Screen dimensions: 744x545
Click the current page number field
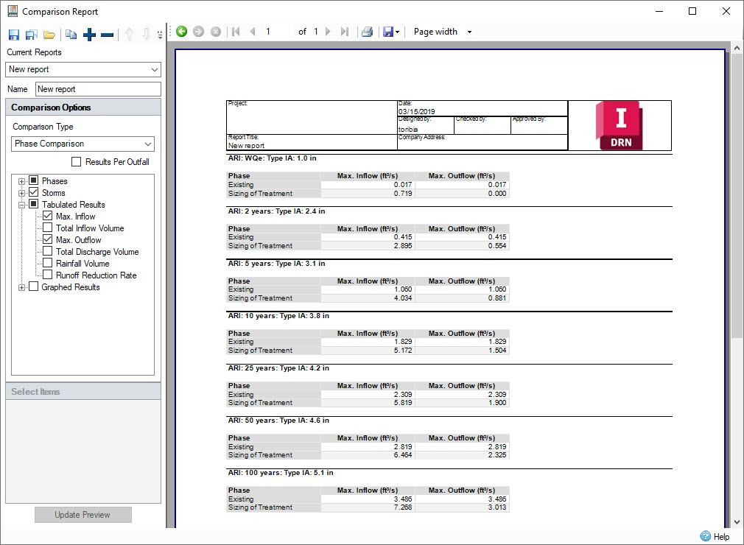pyautogui.click(x=278, y=32)
